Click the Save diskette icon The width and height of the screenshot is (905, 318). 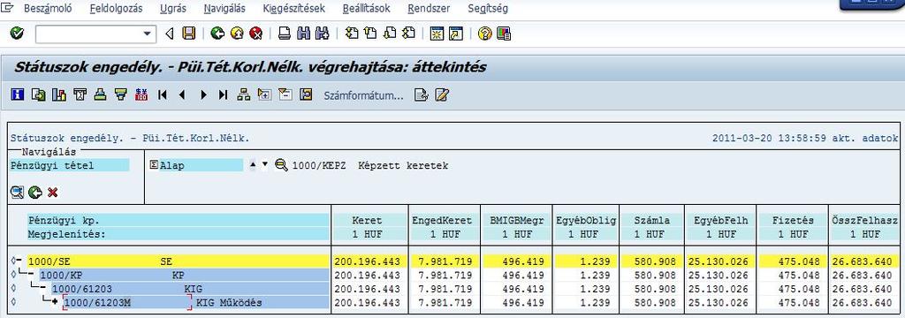coord(189,34)
